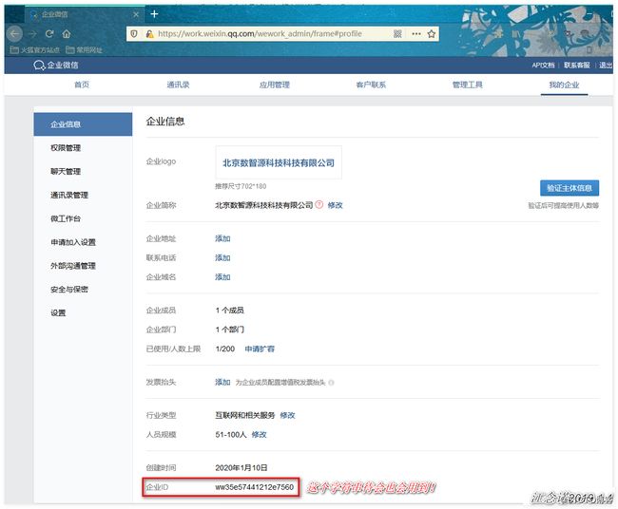618x509 pixels.
Task: Click the 企业微信 logo
Action: pyautogui.click(x=56, y=65)
